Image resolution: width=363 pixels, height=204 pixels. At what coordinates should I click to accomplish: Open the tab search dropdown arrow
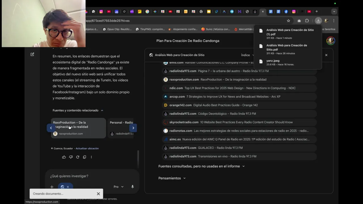(334, 12)
